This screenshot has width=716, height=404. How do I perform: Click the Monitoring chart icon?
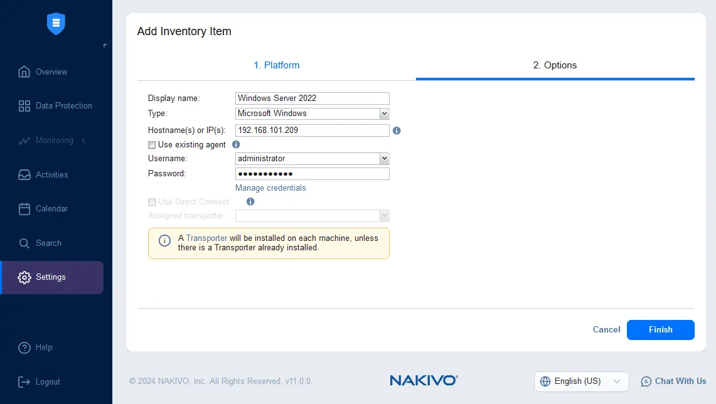click(x=24, y=141)
